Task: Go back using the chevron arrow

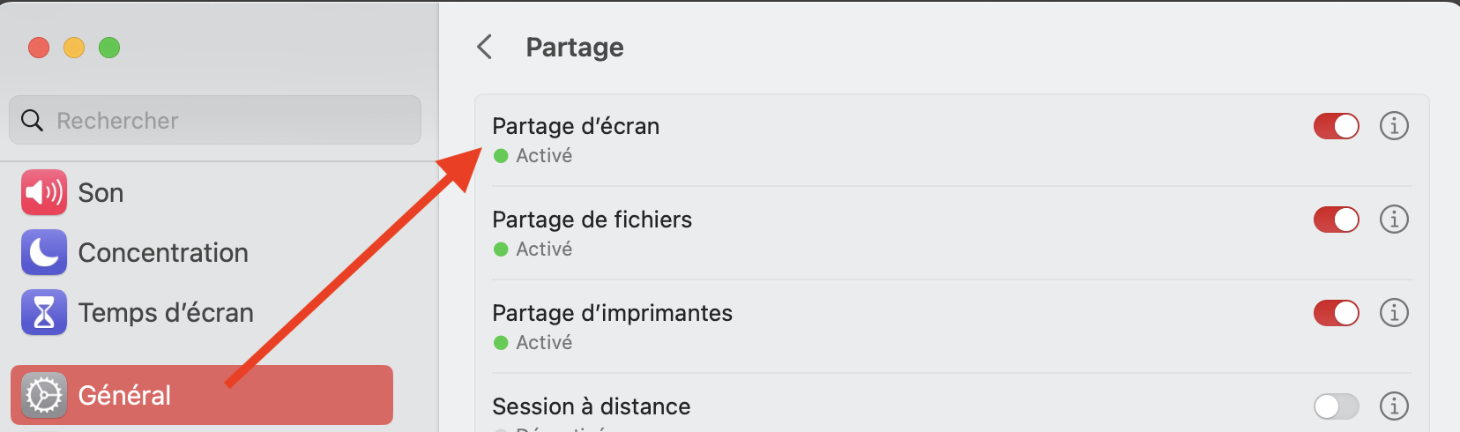Action: 485,47
